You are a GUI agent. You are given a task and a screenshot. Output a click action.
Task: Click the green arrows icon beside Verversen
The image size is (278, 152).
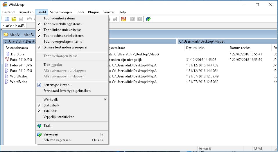pyautogui.click(x=39, y=134)
